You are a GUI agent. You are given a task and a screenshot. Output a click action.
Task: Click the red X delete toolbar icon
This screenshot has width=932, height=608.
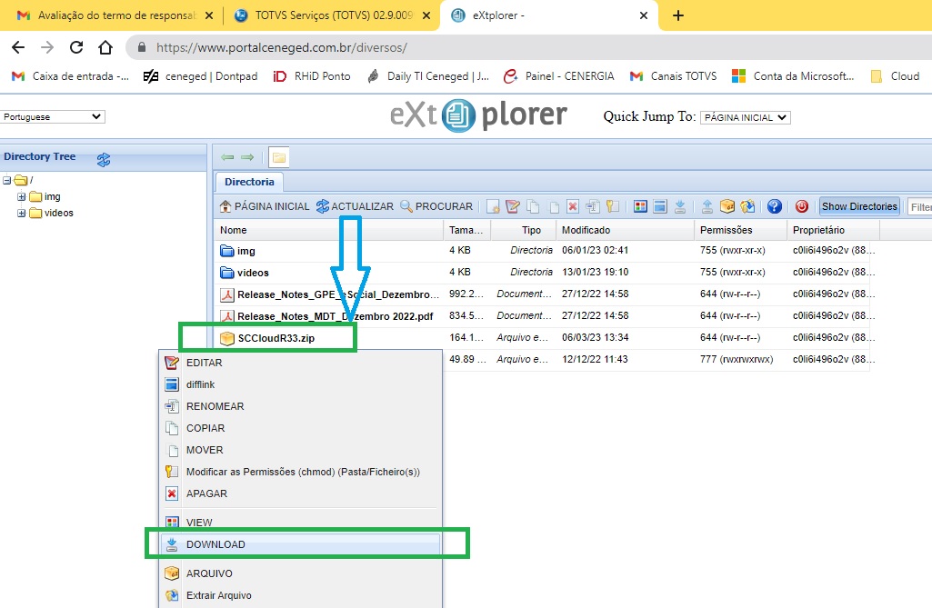point(573,206)
